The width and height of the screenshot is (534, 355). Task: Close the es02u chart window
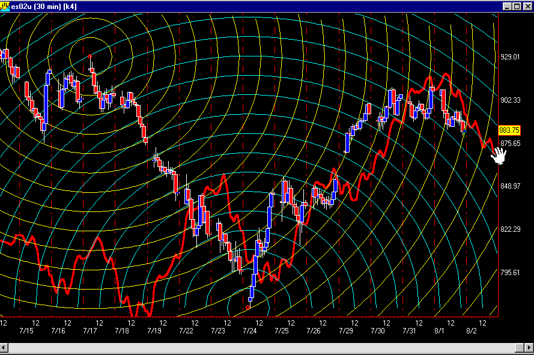(527, 6)
